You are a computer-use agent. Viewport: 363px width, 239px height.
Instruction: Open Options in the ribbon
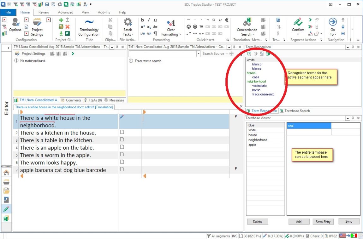pyautogui.click(x=15, y=25)
